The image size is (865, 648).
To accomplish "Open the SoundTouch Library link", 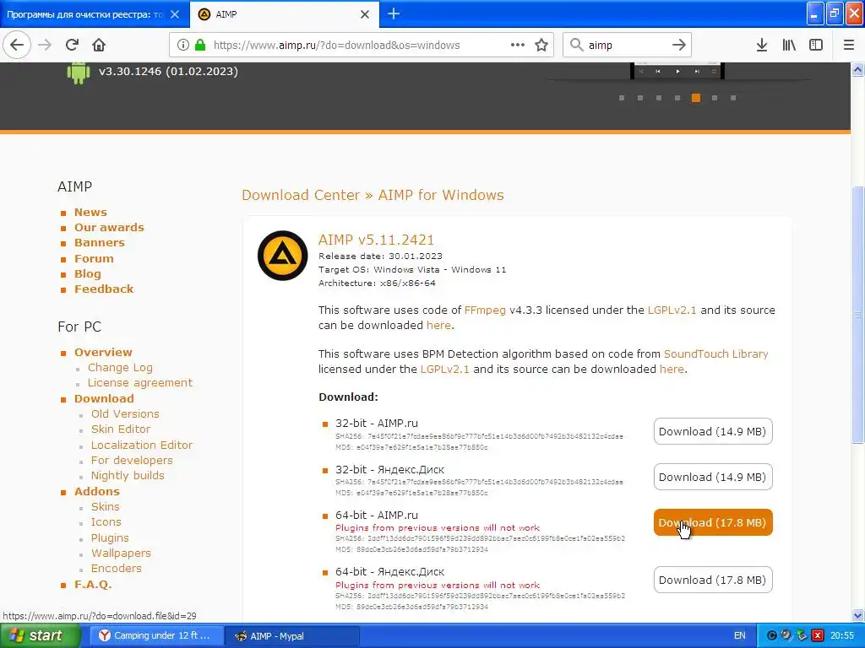I will point(715,354).
